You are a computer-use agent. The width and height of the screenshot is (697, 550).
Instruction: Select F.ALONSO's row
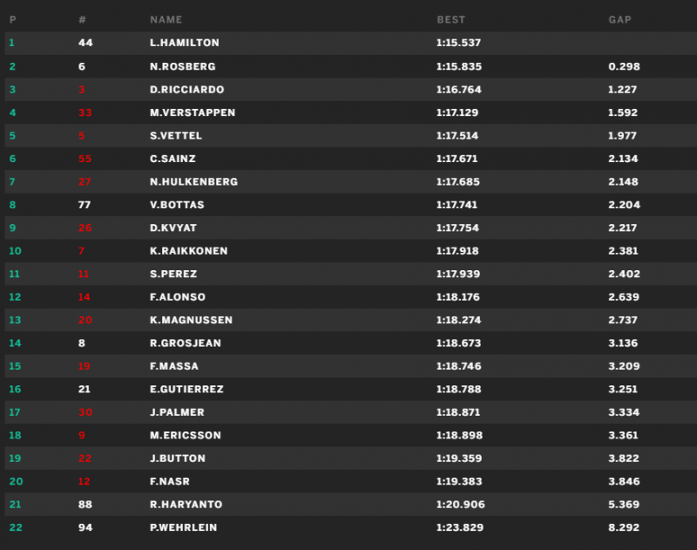point(351,297)
